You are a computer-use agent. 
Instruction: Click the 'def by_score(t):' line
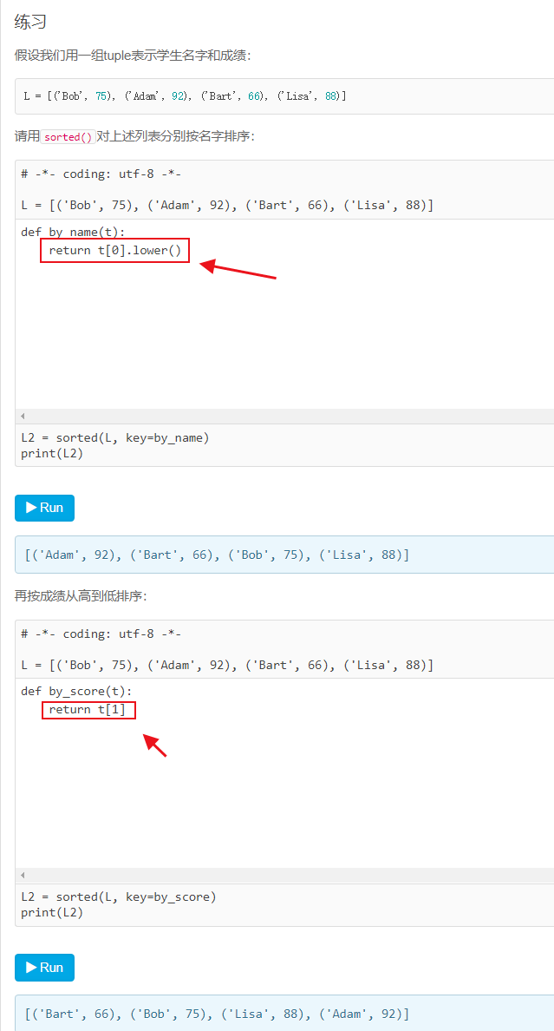(x=76, y=692)
